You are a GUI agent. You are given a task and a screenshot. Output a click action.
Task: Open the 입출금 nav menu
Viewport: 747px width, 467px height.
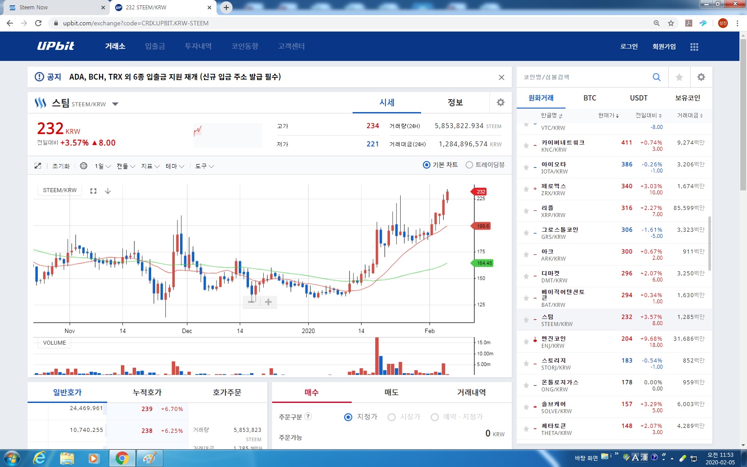coord(155,46)
